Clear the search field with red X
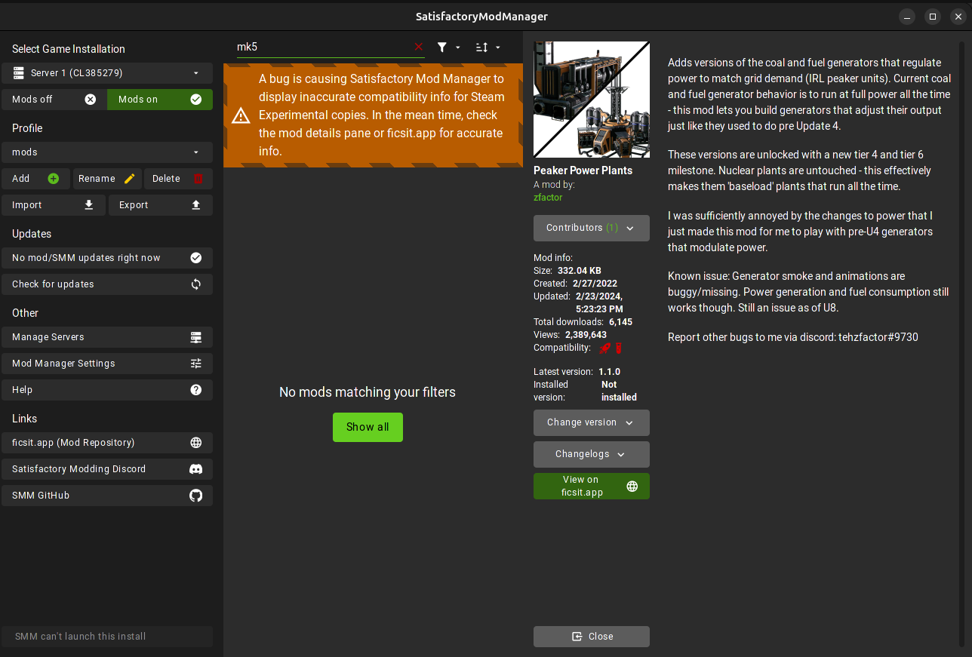 click(x=419, y=47)
